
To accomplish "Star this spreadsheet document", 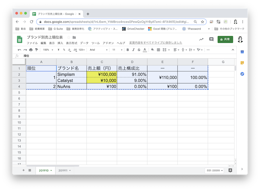I will 69,37.
